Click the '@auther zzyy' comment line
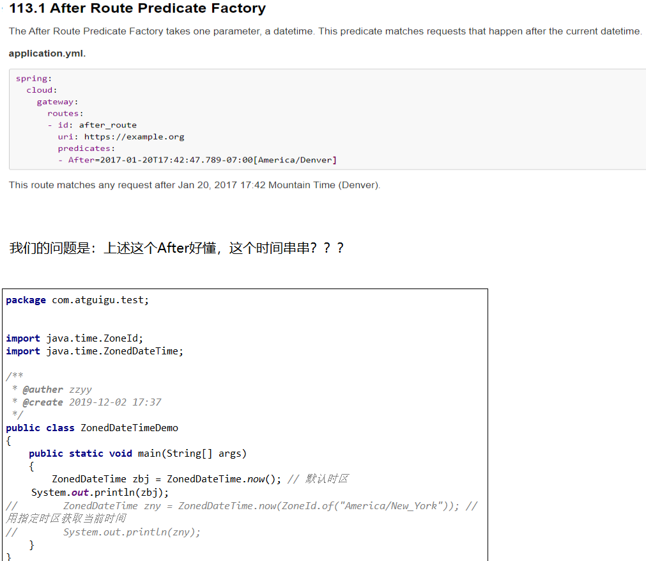 tap(52, 390)
